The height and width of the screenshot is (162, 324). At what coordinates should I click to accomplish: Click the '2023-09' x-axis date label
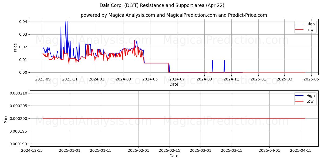coord(43,79)
